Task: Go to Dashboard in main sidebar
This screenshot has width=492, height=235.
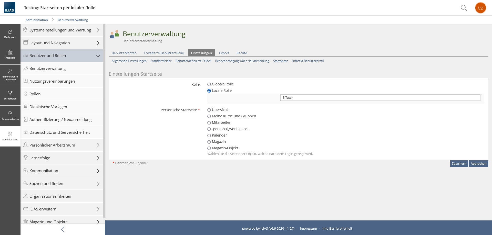Action: (10, 34)
